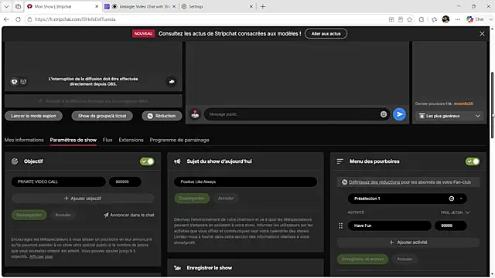Open the Extensions tab

pyautogui.click(x=131, y=140)
